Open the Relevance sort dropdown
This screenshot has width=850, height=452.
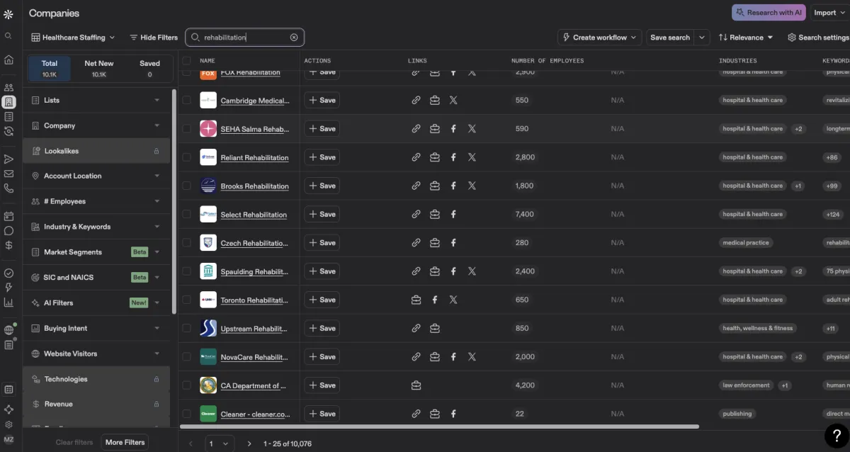pos(745,38)
